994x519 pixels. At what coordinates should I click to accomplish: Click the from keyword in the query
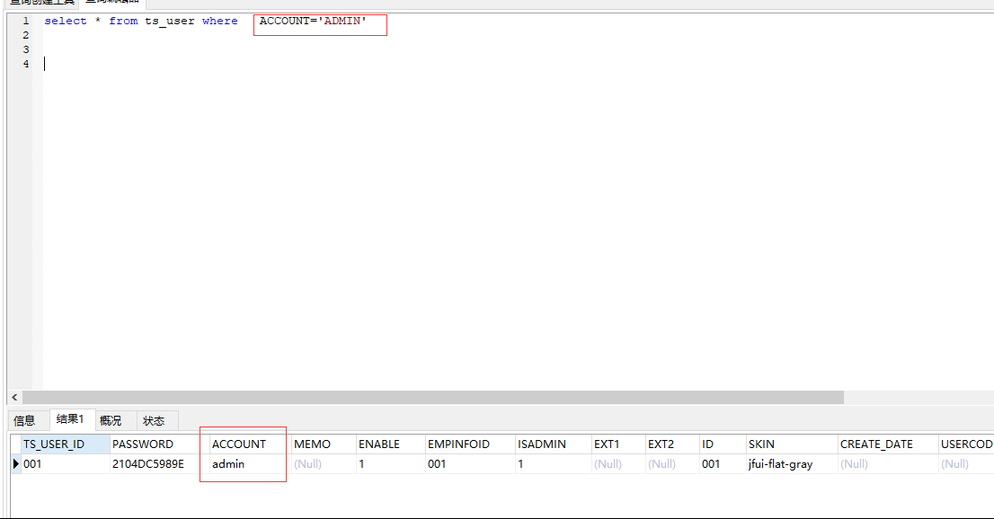click(x=123, y=21)
